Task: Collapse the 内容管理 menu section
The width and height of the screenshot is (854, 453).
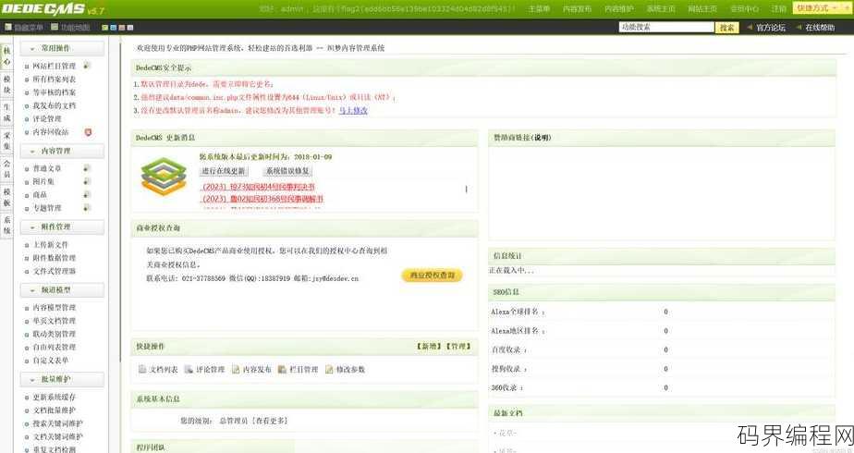Action: 62,151
